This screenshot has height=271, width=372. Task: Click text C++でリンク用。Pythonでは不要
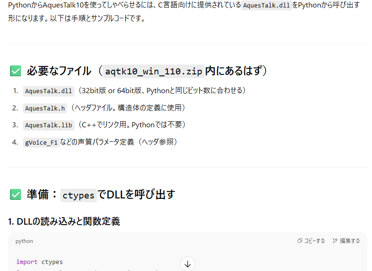coord(132,125)
